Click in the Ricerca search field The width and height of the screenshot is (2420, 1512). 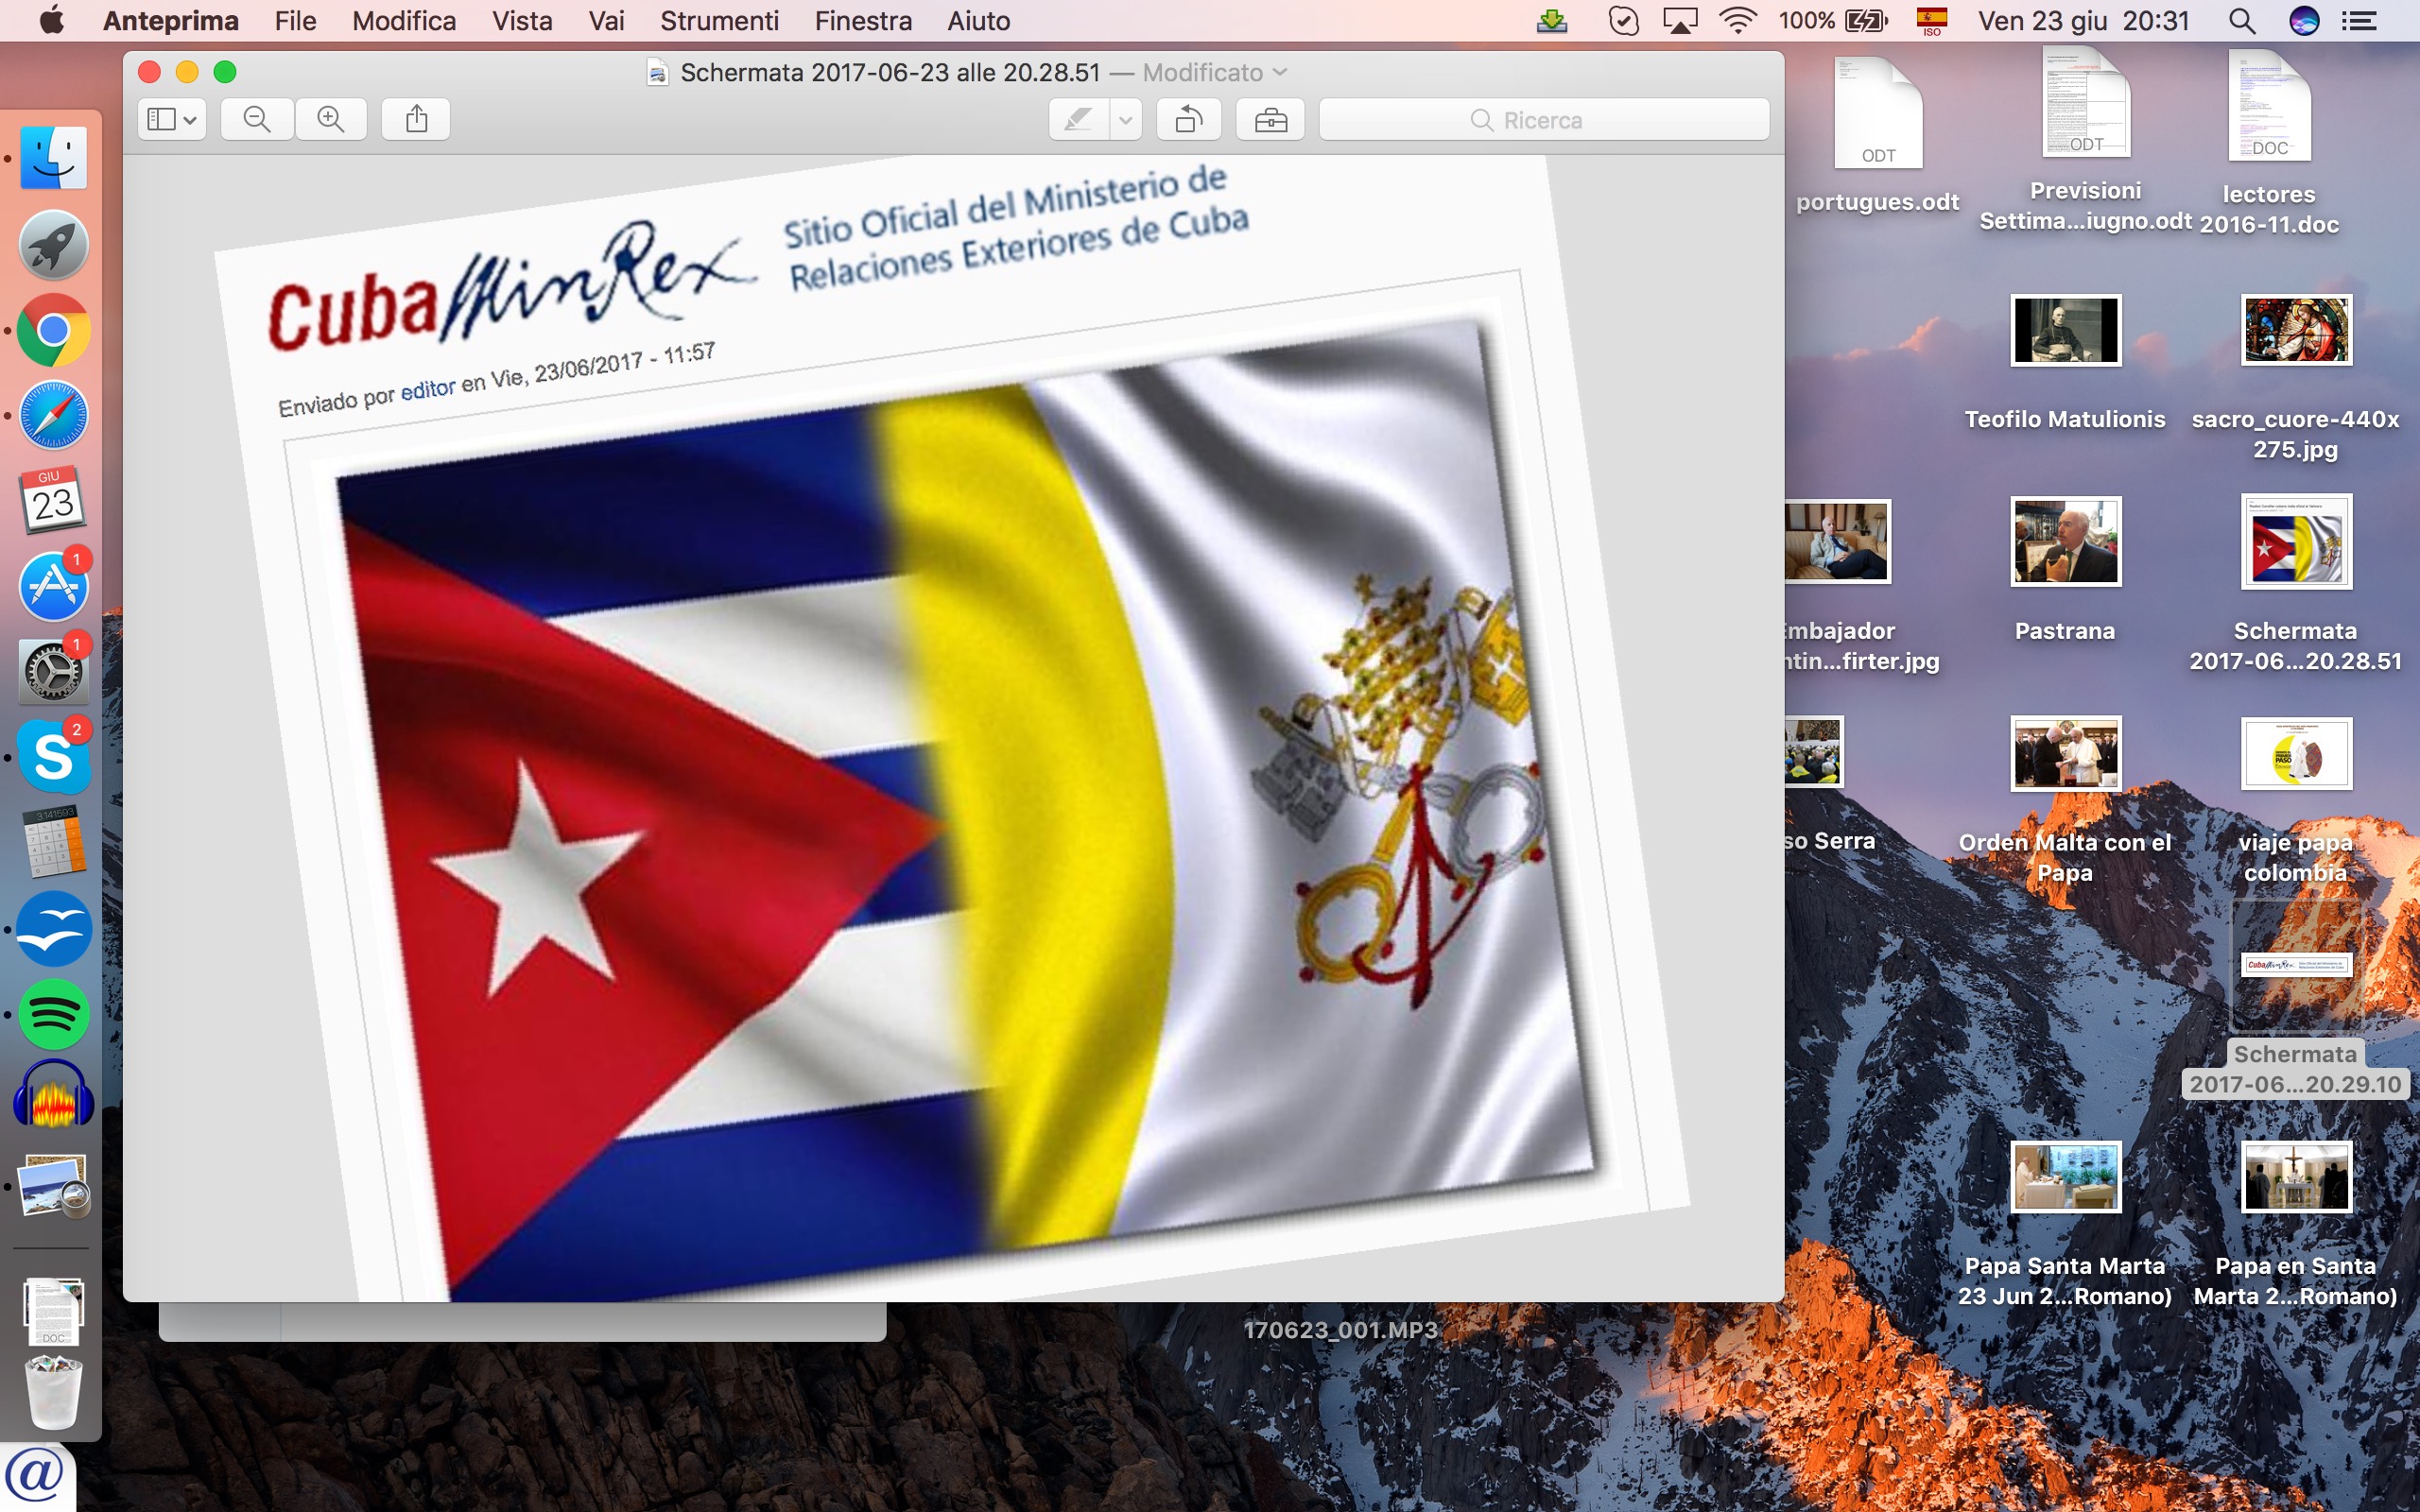click(x=1543, y=120)
